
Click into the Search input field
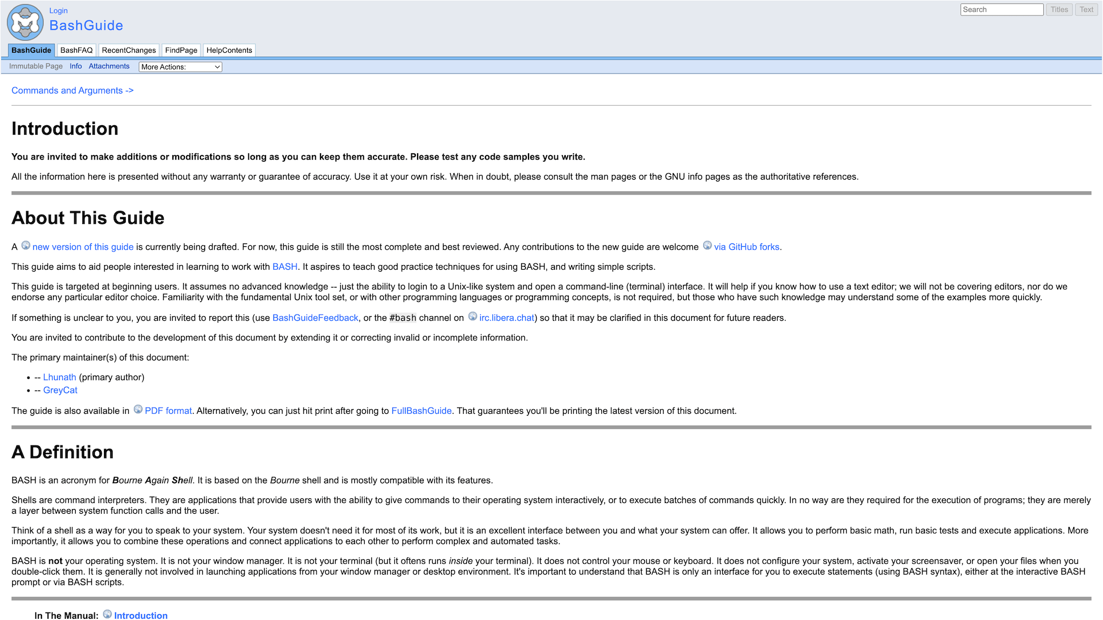pos(1001,10)
